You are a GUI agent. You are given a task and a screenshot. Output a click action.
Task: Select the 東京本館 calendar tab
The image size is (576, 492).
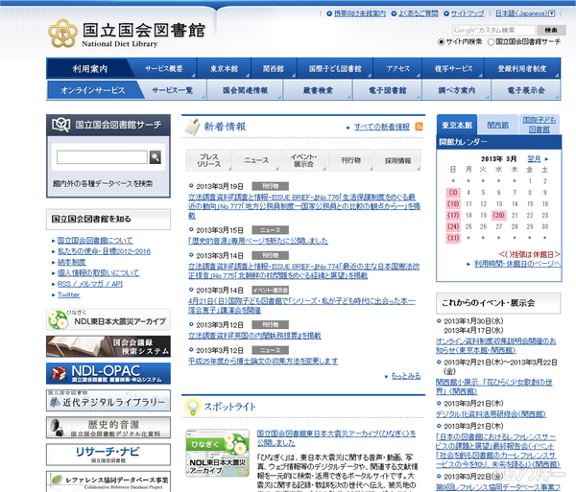(457, 125)
